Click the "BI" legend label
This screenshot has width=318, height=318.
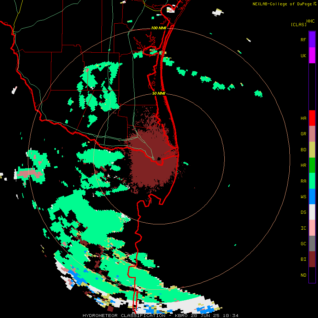click(x=303, y=259)
